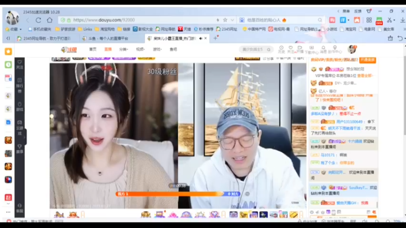Click the browser back arrow
This screenshot has width=406, height=228.
[x=27, y=20]
